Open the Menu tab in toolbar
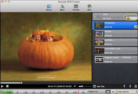Image resolution: width=138 pixels, height=94 pixels. [62, 7]
